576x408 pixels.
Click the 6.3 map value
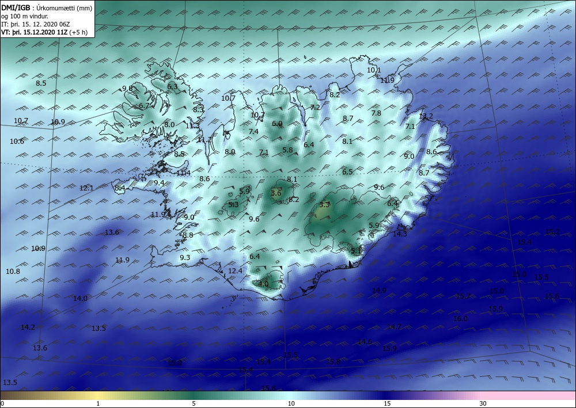coord(172,86)
